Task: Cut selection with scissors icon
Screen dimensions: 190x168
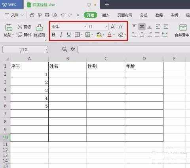Action: click(x=20, y=27)
